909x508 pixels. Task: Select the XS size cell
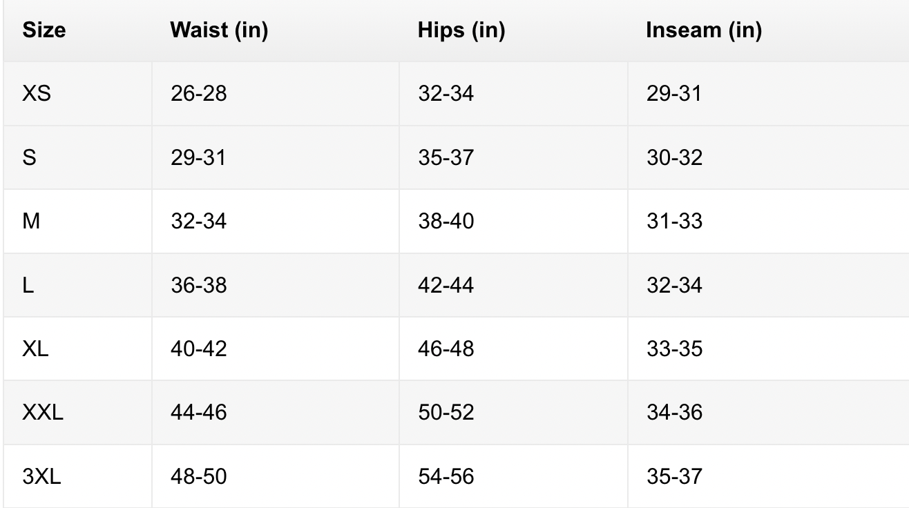coord(37,94)
